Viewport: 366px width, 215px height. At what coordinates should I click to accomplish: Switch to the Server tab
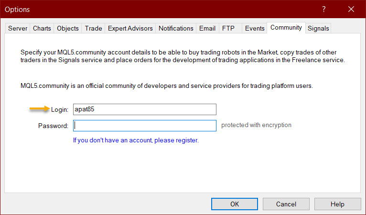(x=18, y=29)
